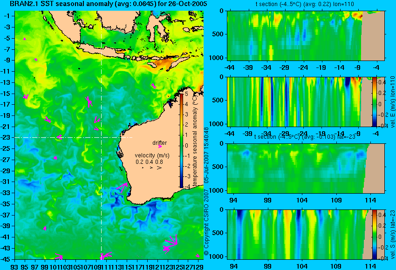Click the drifter marker near 95E, 5S
396x270 pixels.
(25, 39)
